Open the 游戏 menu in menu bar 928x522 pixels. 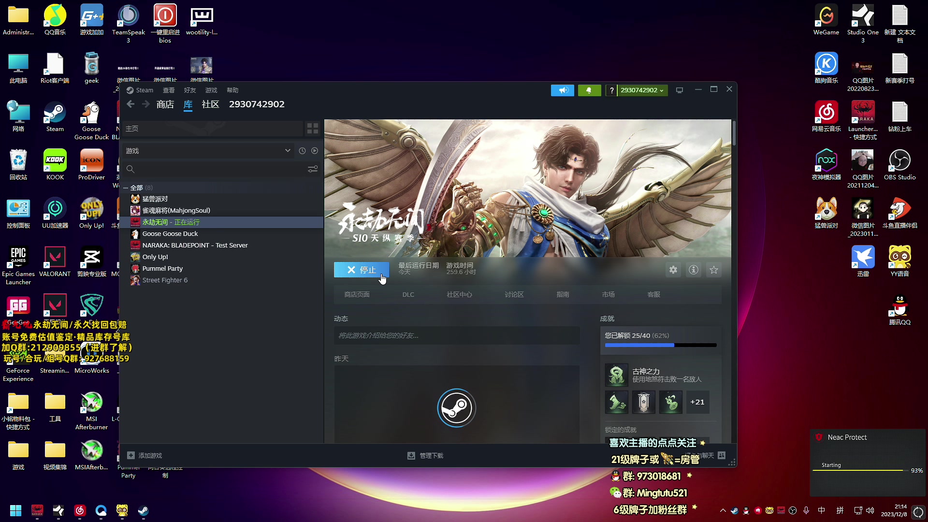(211, 90)
